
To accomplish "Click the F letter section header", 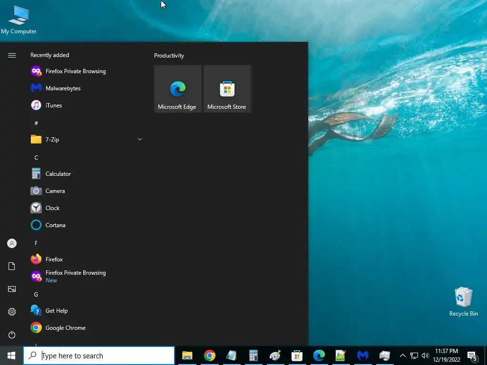I will [x=36, y=243].
